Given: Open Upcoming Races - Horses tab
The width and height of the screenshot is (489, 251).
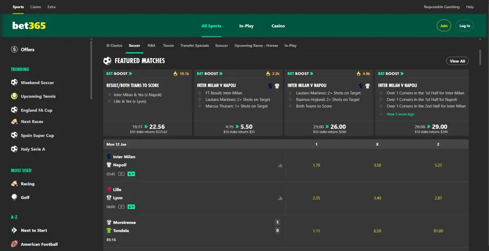Looking at the screenshot, I should pyautogui.click(x=256, y=46).
